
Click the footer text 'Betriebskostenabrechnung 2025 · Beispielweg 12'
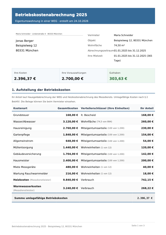[x=38, y=226]
